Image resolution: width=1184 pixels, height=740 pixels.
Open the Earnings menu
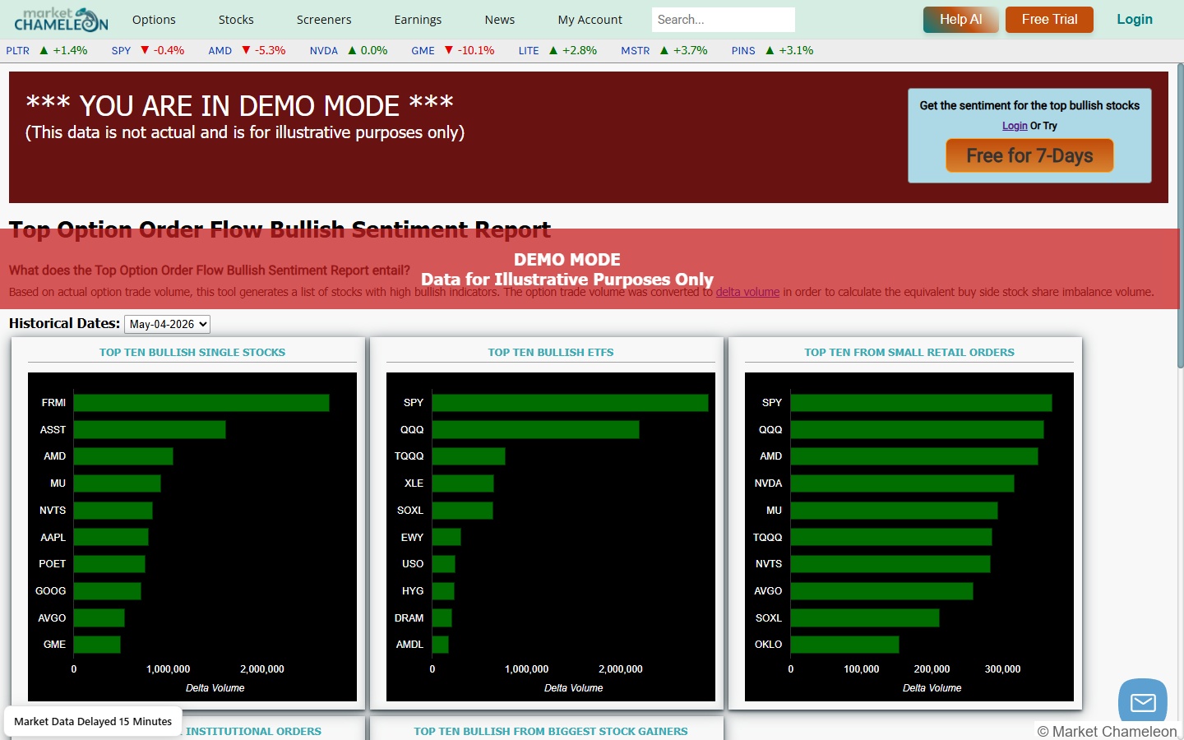point(418,20)
